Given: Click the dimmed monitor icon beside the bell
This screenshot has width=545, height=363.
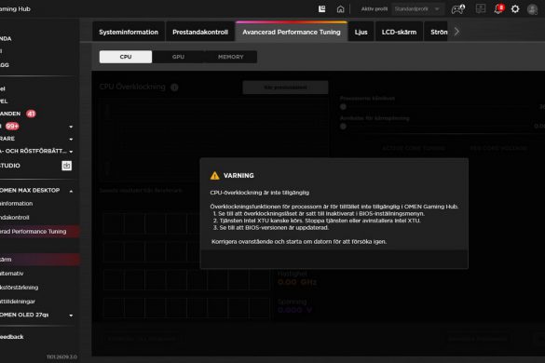Looking at the screenshot, I should coord(481,8).
